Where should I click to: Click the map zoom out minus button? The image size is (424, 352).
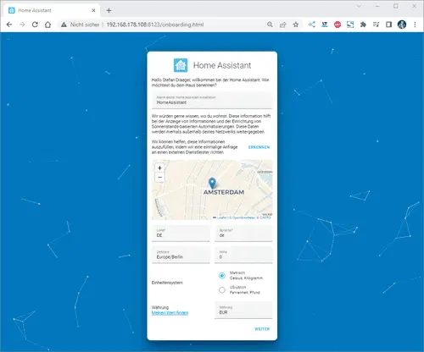point(159,178)
